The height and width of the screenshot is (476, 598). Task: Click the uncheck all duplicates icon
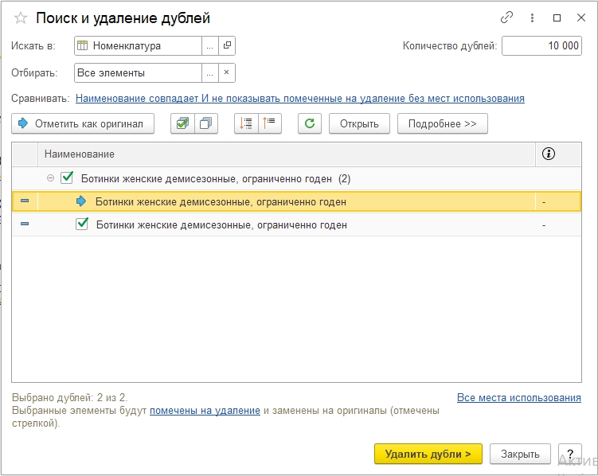coord(206,123)
